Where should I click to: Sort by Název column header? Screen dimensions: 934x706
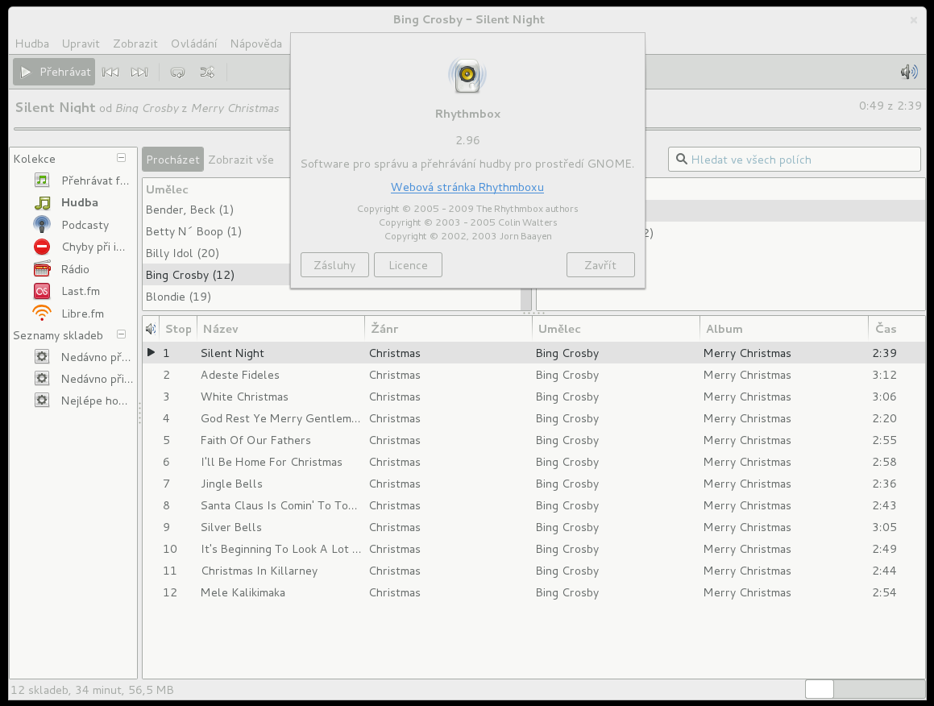(x=280, y=329)
